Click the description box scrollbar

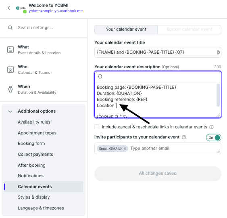(218, 95)
